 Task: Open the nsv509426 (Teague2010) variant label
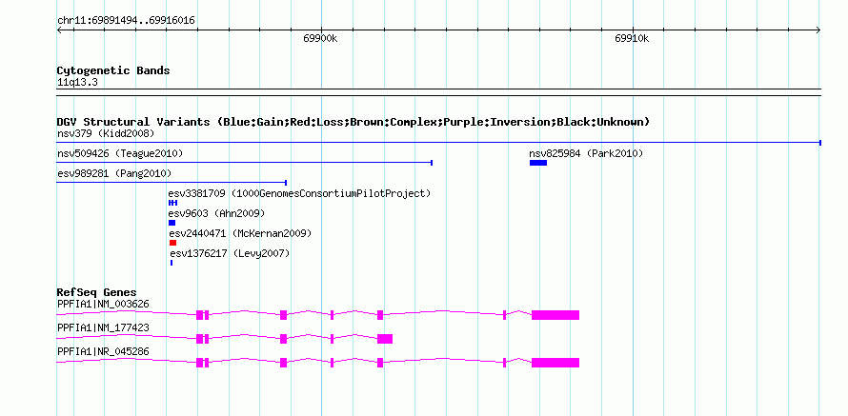tap(120, 154)
